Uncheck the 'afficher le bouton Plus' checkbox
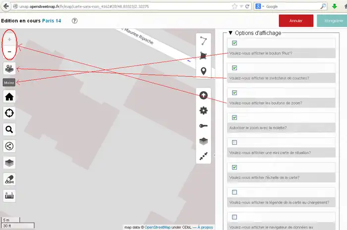 [234, 43]
